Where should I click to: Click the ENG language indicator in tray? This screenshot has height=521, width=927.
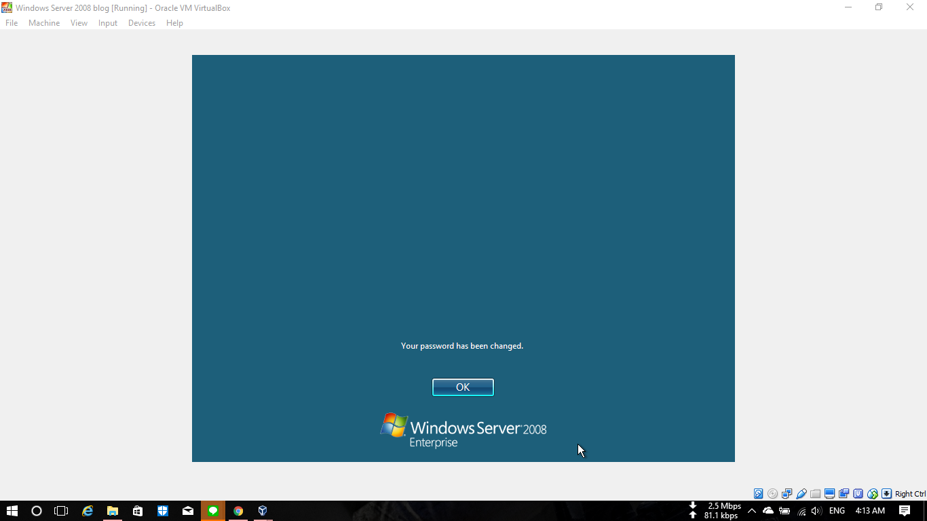pos(836,510)
